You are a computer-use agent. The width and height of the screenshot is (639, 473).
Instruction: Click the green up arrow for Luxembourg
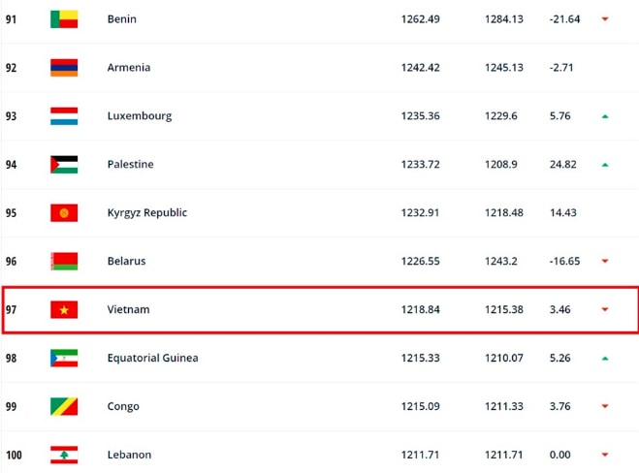coord(605,116)
